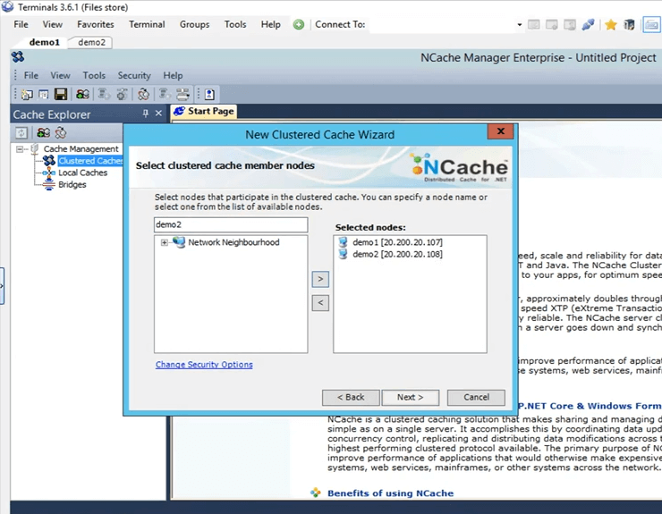Viewport: 662px width, 514px height.
Task: Click the floppy disk save icon
Action: (x=60, y=94)
